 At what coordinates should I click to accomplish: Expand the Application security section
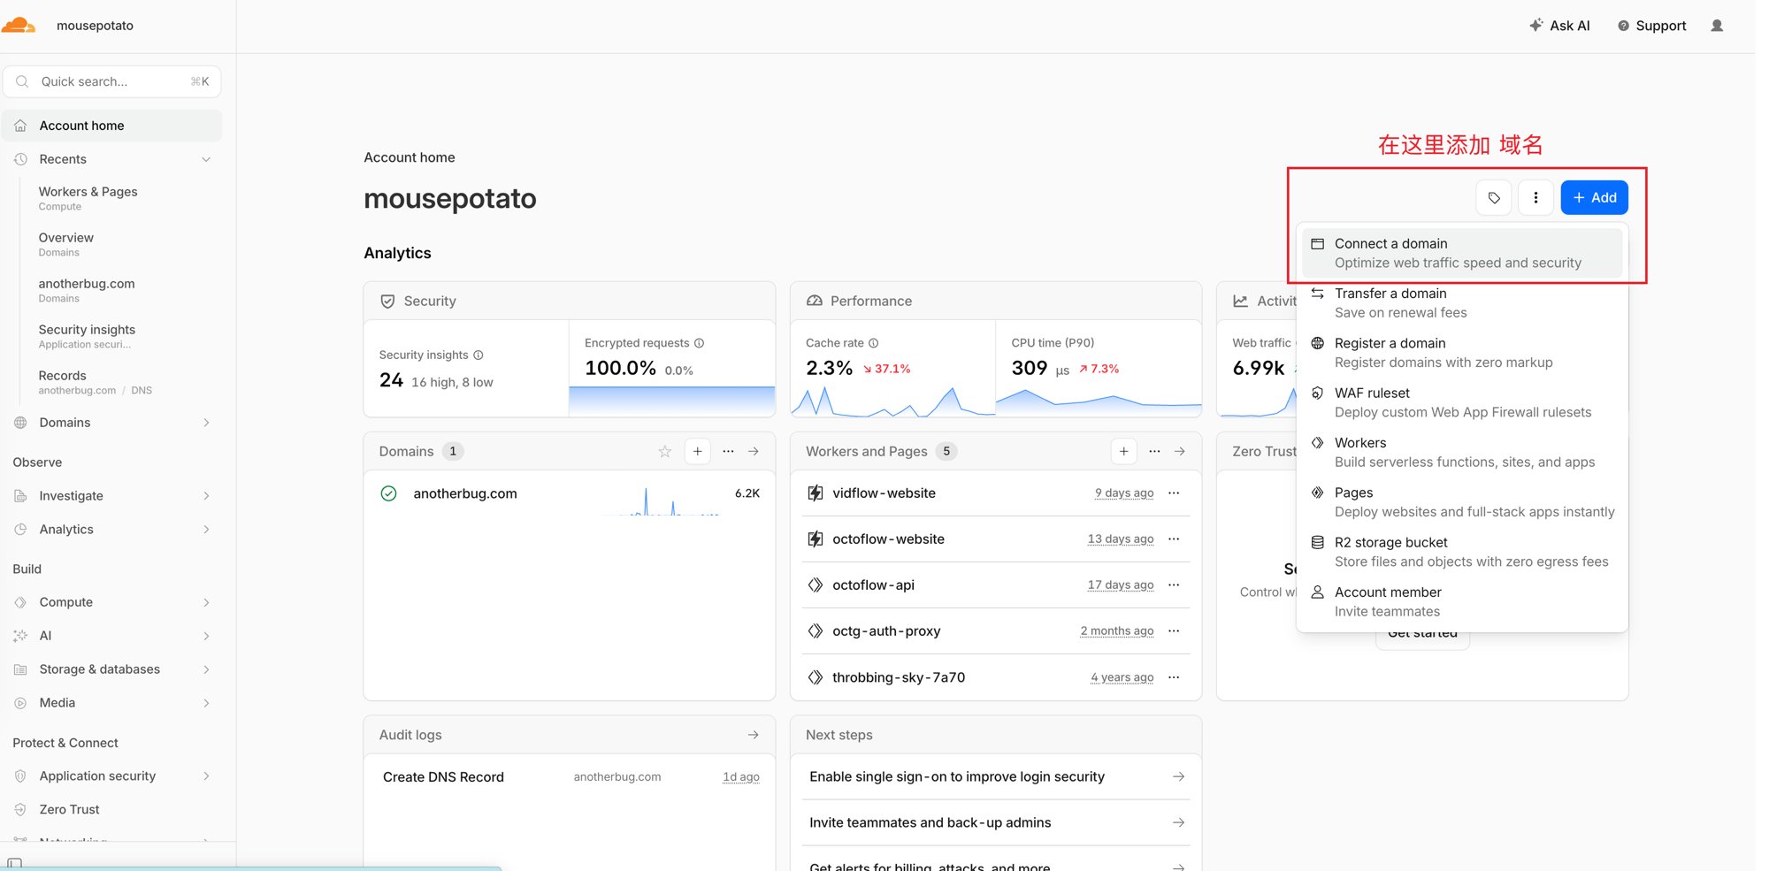point(206,776)
